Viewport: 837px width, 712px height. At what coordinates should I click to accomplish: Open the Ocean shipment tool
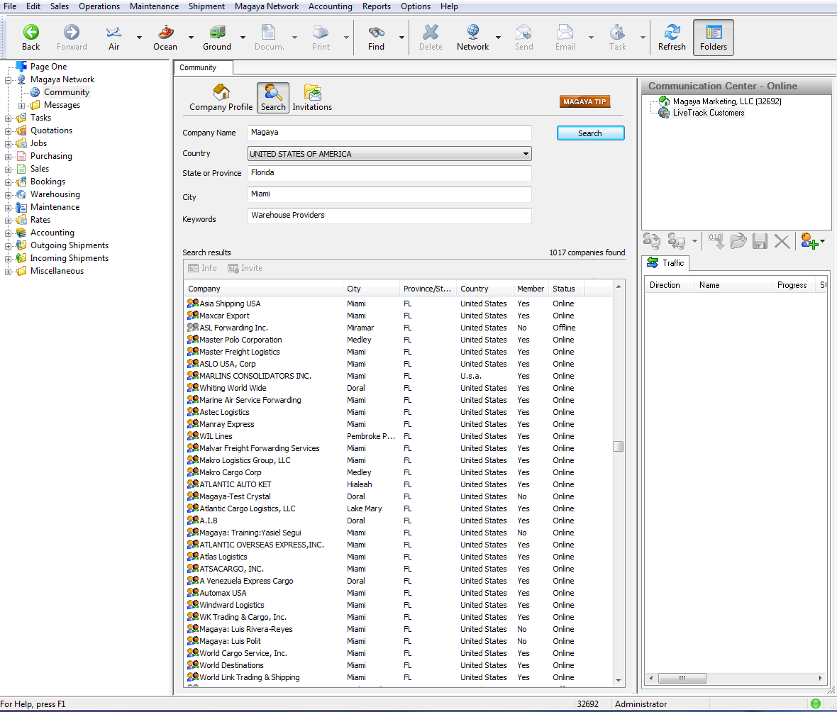[x=165, y=38]
